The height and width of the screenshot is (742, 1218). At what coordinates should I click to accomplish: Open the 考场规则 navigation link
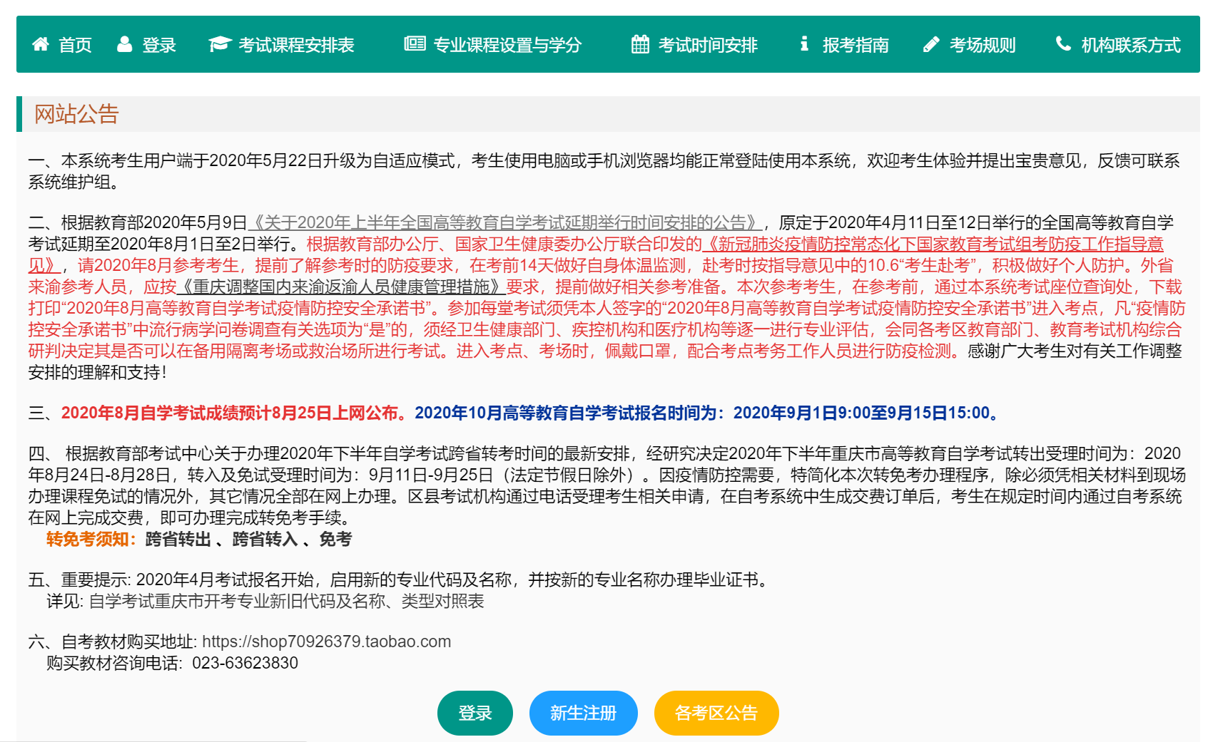point(982,44)
